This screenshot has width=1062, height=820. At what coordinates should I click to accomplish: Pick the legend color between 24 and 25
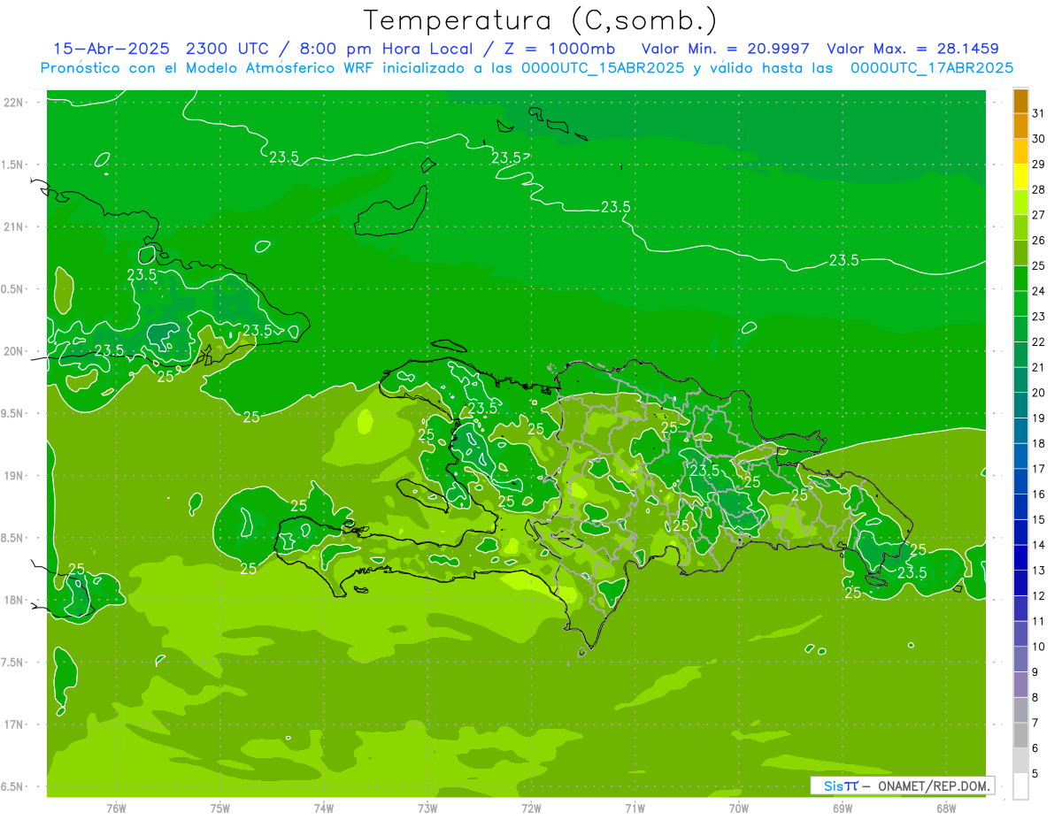(x=1020, y=279)
